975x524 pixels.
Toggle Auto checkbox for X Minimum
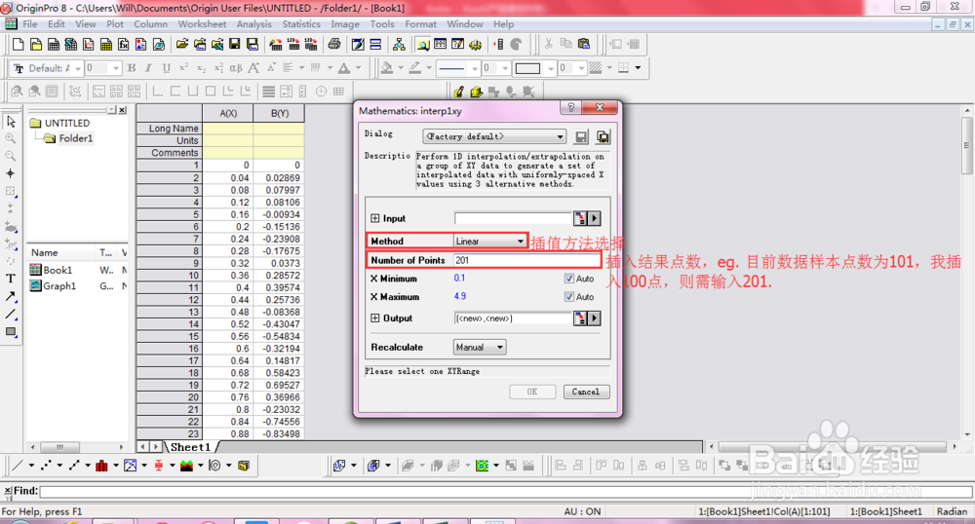pos(569,279)
